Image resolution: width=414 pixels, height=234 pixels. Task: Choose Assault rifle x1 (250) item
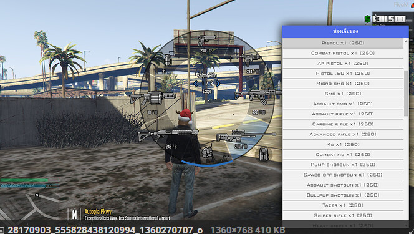(x=343, y=114)
